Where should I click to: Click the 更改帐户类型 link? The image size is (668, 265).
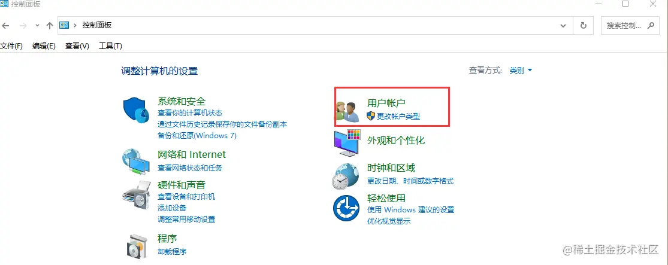(x=398, y=116)
